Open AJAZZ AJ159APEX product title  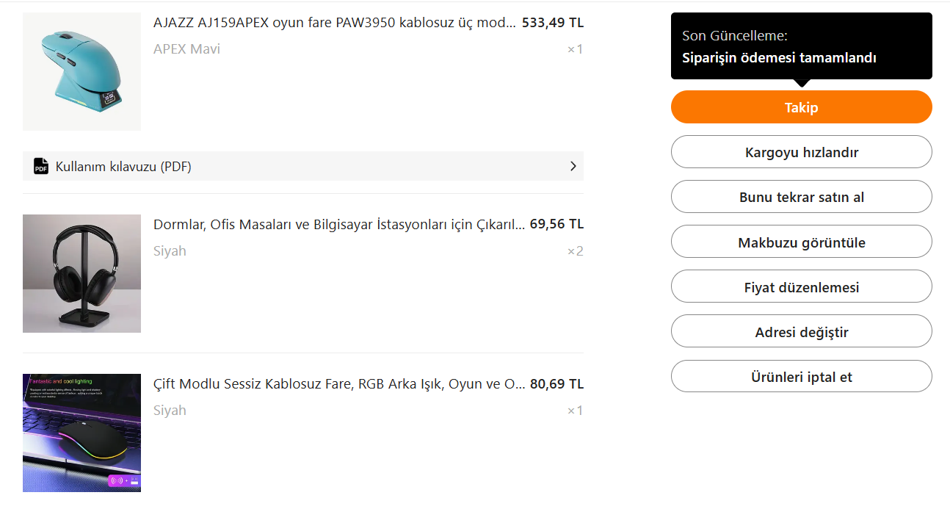click(334, 23)
